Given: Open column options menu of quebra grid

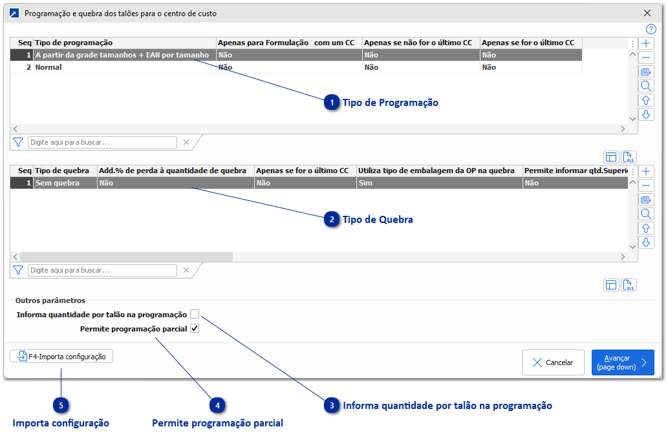Looking at the screenshot, I should [x=632, y=171].
